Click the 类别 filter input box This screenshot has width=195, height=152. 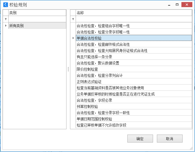point(37,19)
